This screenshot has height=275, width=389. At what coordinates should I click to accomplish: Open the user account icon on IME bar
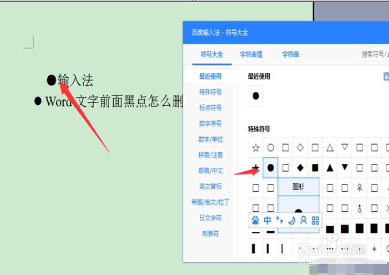coord(303,220)
